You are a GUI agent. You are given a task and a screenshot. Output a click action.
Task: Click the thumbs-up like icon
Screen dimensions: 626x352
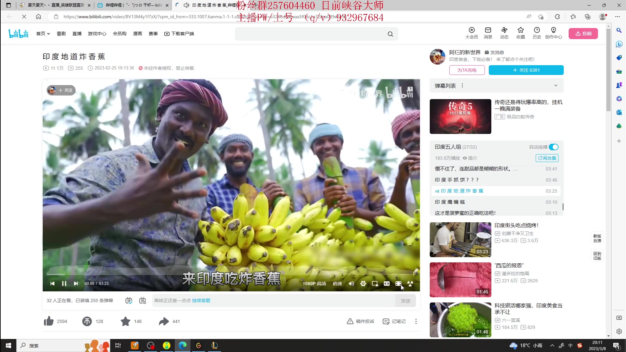[x=49, y=321]
